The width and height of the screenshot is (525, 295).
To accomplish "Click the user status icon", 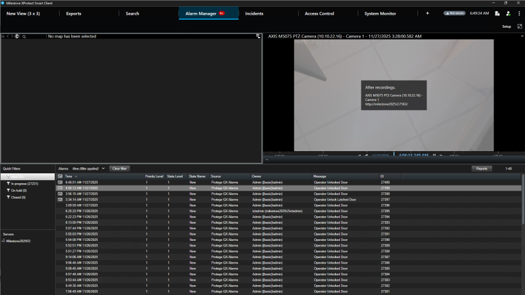I will point(508,13).
